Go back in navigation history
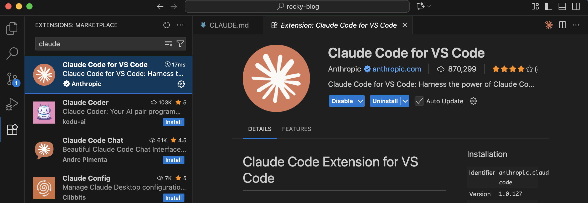 click(x=160, y=7)
